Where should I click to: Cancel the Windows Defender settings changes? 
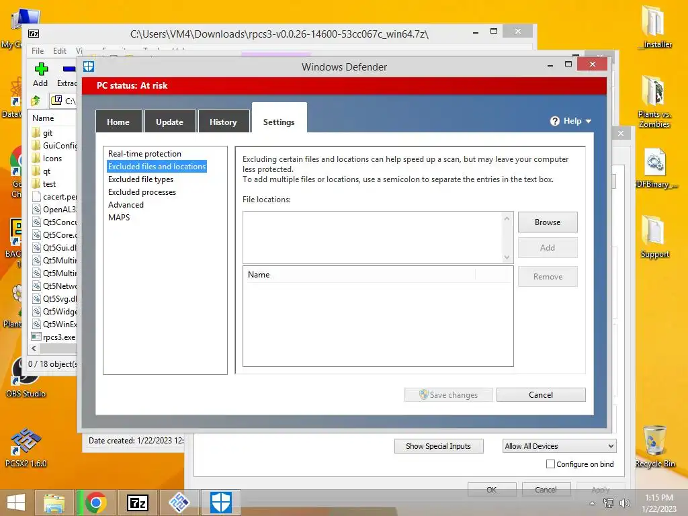[541, 394]
